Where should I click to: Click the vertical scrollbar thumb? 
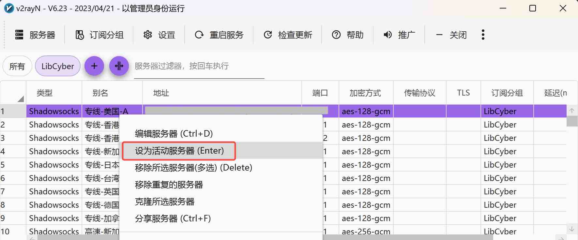[x=572, y=121]
